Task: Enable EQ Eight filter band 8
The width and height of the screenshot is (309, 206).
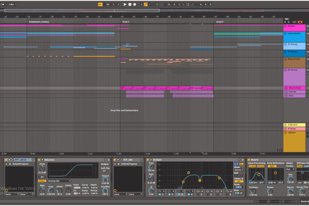Action: click(x=227, y=194)
